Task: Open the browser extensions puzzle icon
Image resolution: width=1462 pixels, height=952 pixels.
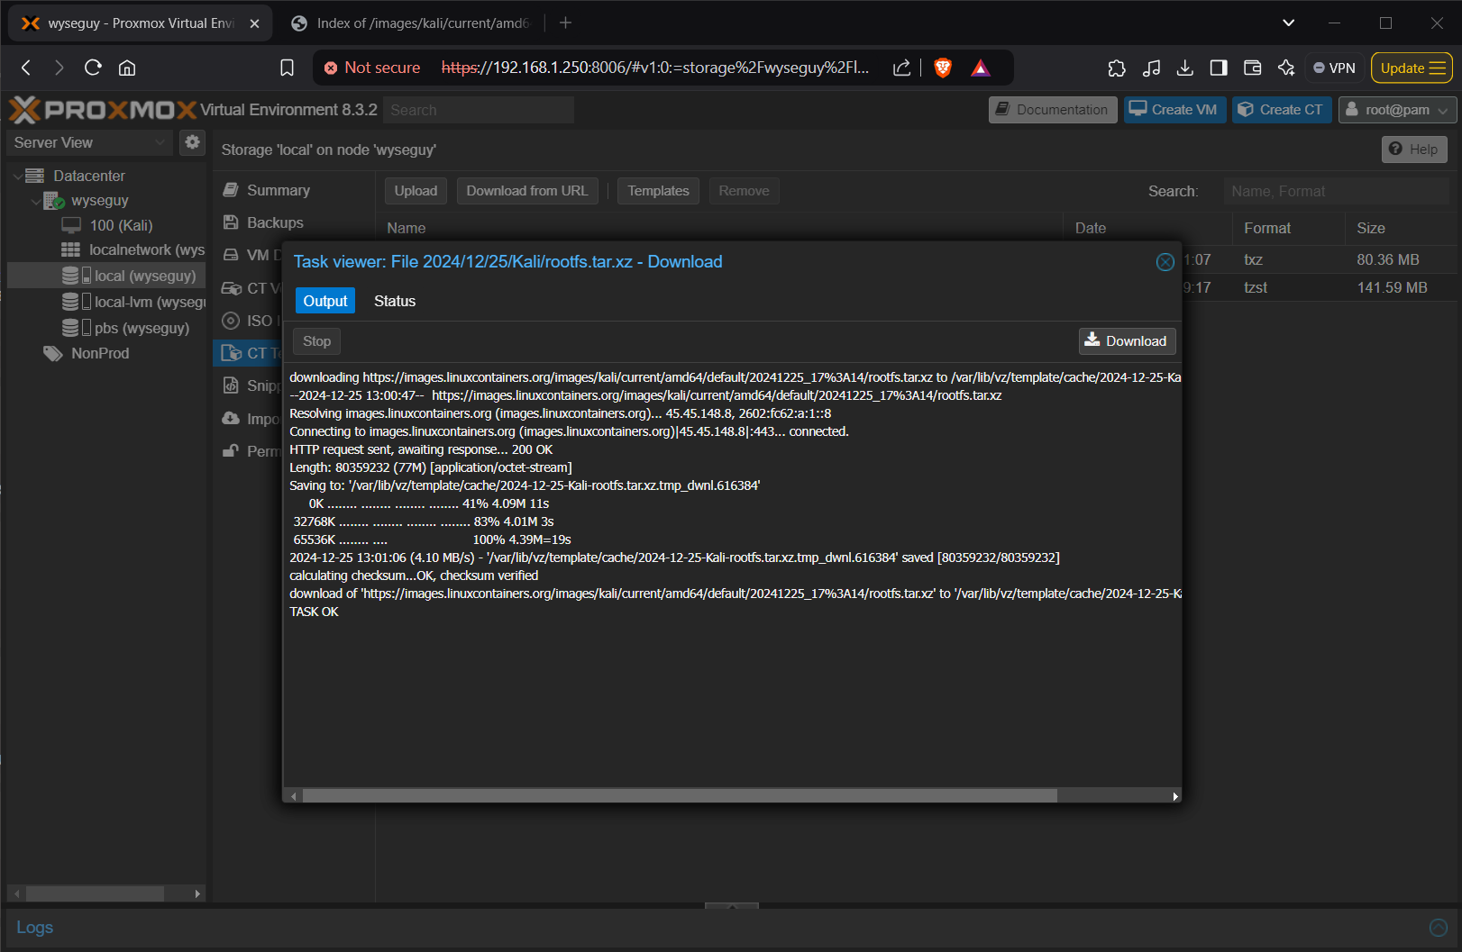Action: pyautogui.click(x=1117, y=68)
